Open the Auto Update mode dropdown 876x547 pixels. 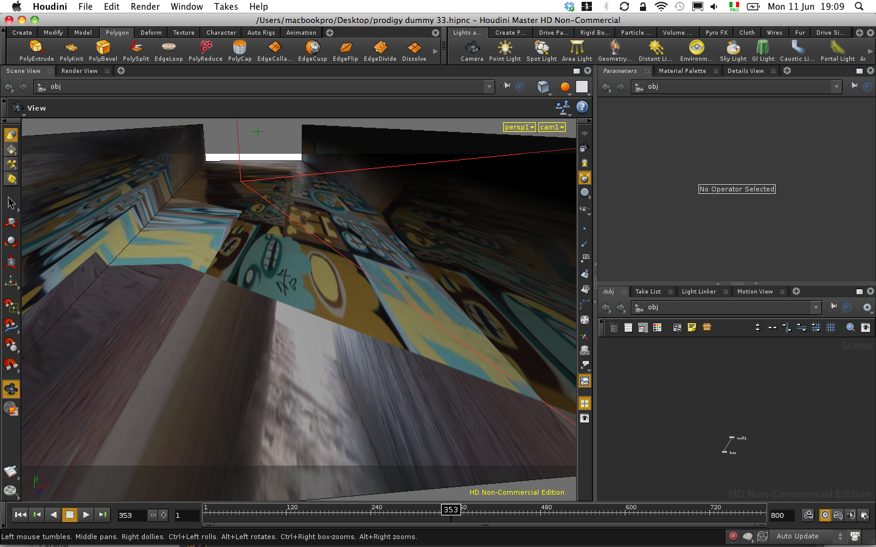809,536
